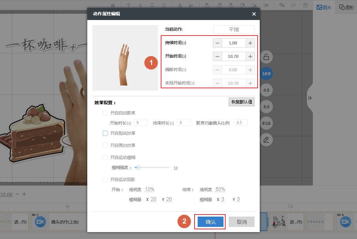
Task: Confirm the dialog with 确认
Action: (x=210, y=222)
